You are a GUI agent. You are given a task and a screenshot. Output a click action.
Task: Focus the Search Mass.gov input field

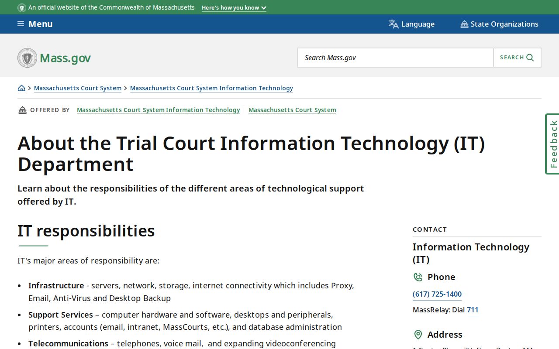(x=395, y=58)
